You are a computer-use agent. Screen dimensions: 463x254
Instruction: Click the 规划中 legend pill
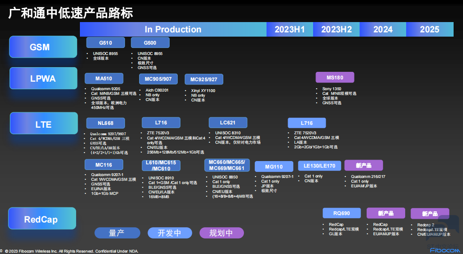[222, 233]
